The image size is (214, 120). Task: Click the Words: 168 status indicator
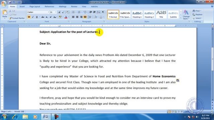[x=19, y=111]
